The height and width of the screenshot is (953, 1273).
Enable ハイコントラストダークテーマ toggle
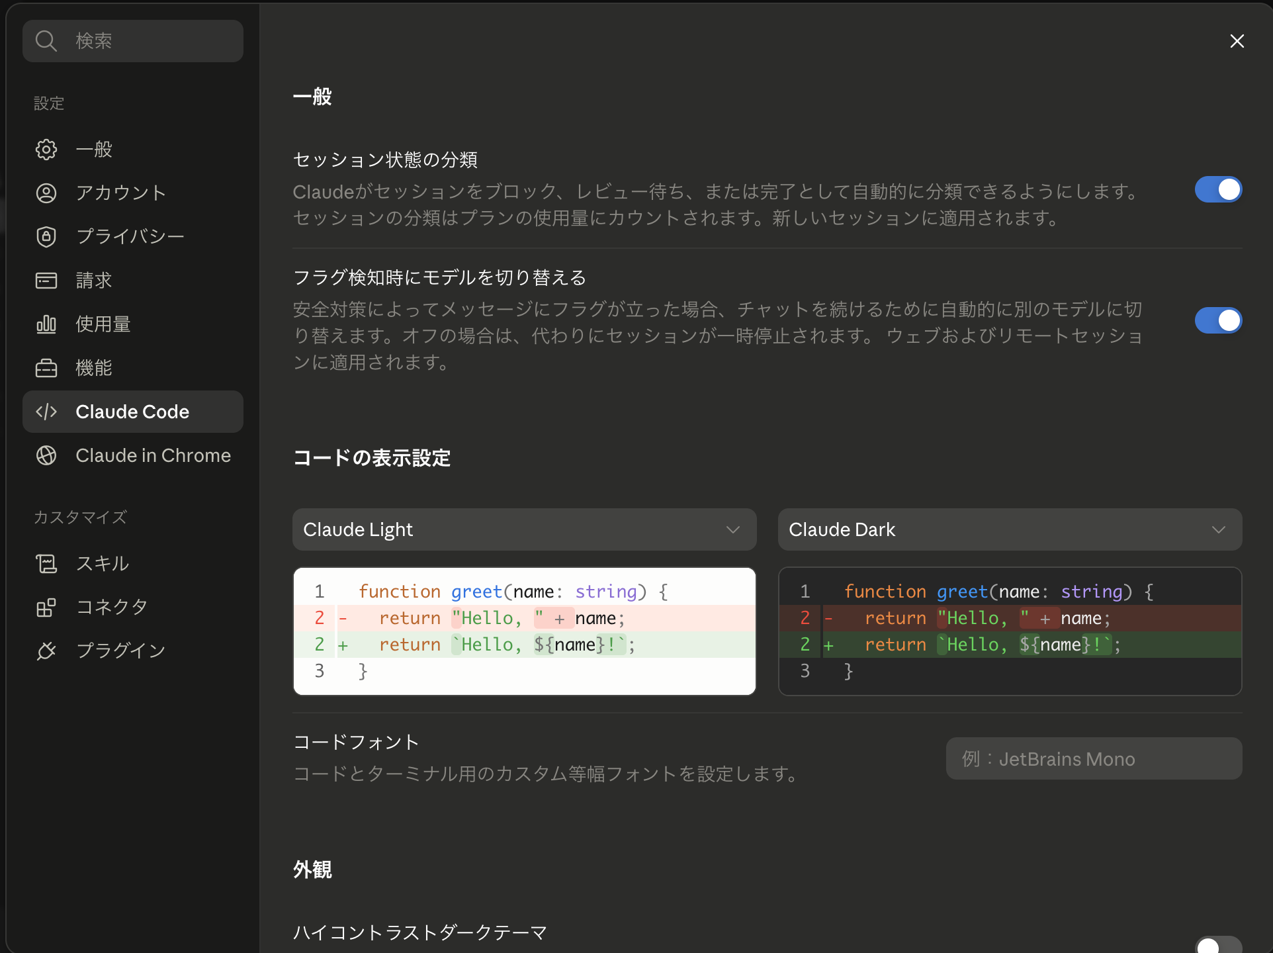1218,945
